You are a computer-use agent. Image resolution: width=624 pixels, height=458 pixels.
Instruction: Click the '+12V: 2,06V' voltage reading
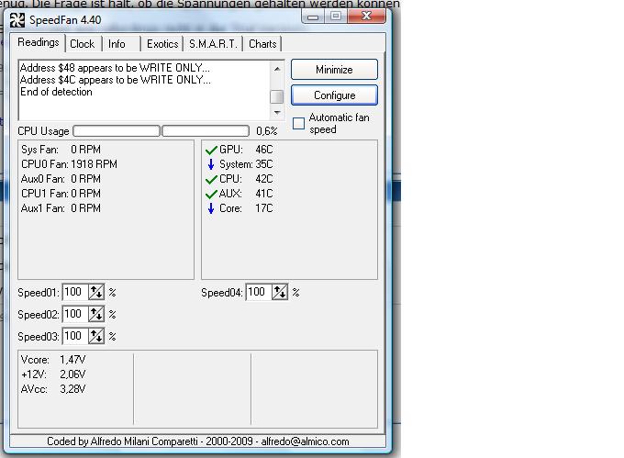[53, 374]
